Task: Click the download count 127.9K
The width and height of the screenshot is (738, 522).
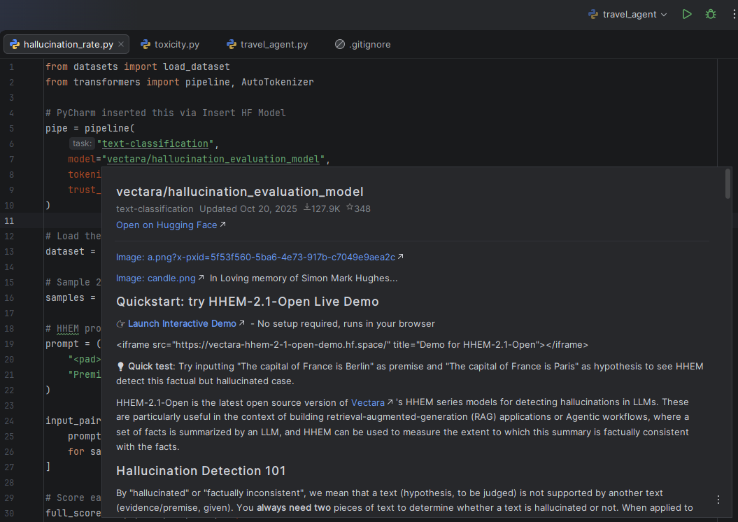Action: tap(322, 209)
